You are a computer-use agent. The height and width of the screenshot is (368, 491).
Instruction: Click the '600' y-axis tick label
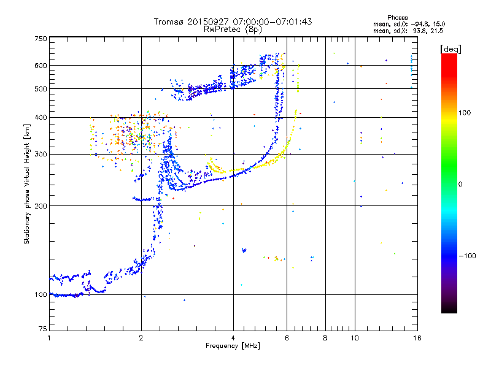tap(41, 66)
